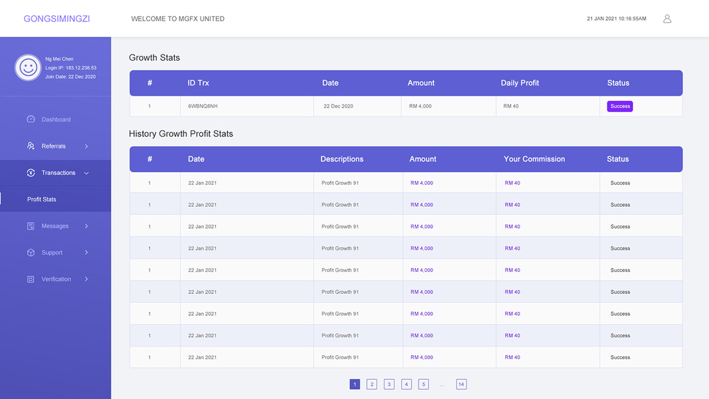This screenshot has height=399, width=709.
Task: Click the purple Success status badge
Action: [x=620, y=106]
